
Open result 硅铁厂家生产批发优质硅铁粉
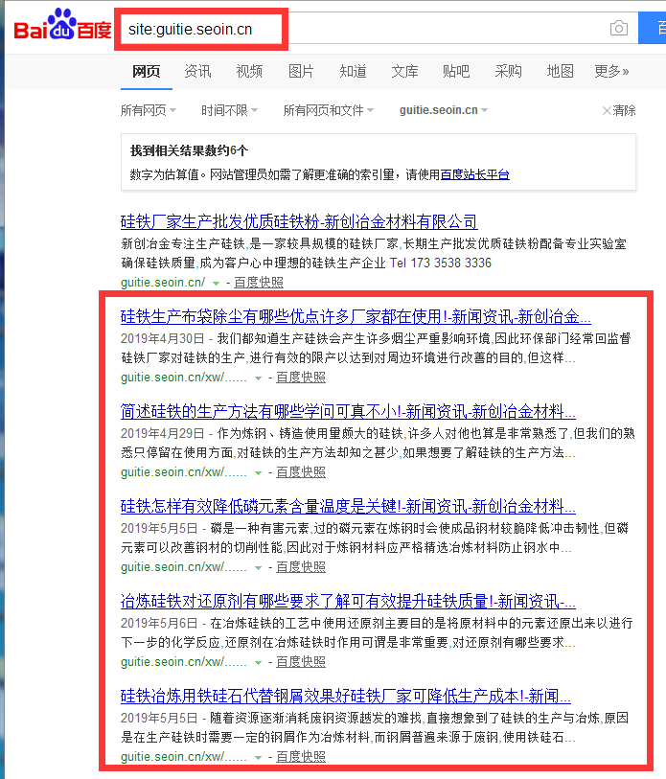[299, 221]
